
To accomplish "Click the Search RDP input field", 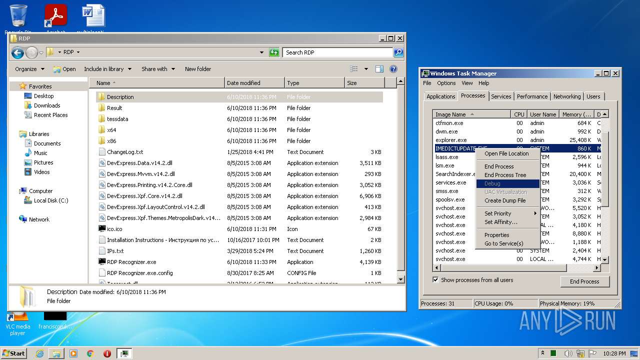I will (x=338, y=52).
